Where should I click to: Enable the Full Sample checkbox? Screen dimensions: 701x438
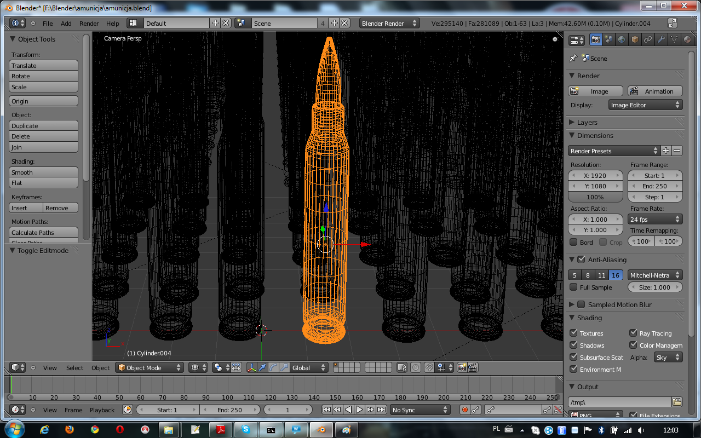tap(573, 287)
